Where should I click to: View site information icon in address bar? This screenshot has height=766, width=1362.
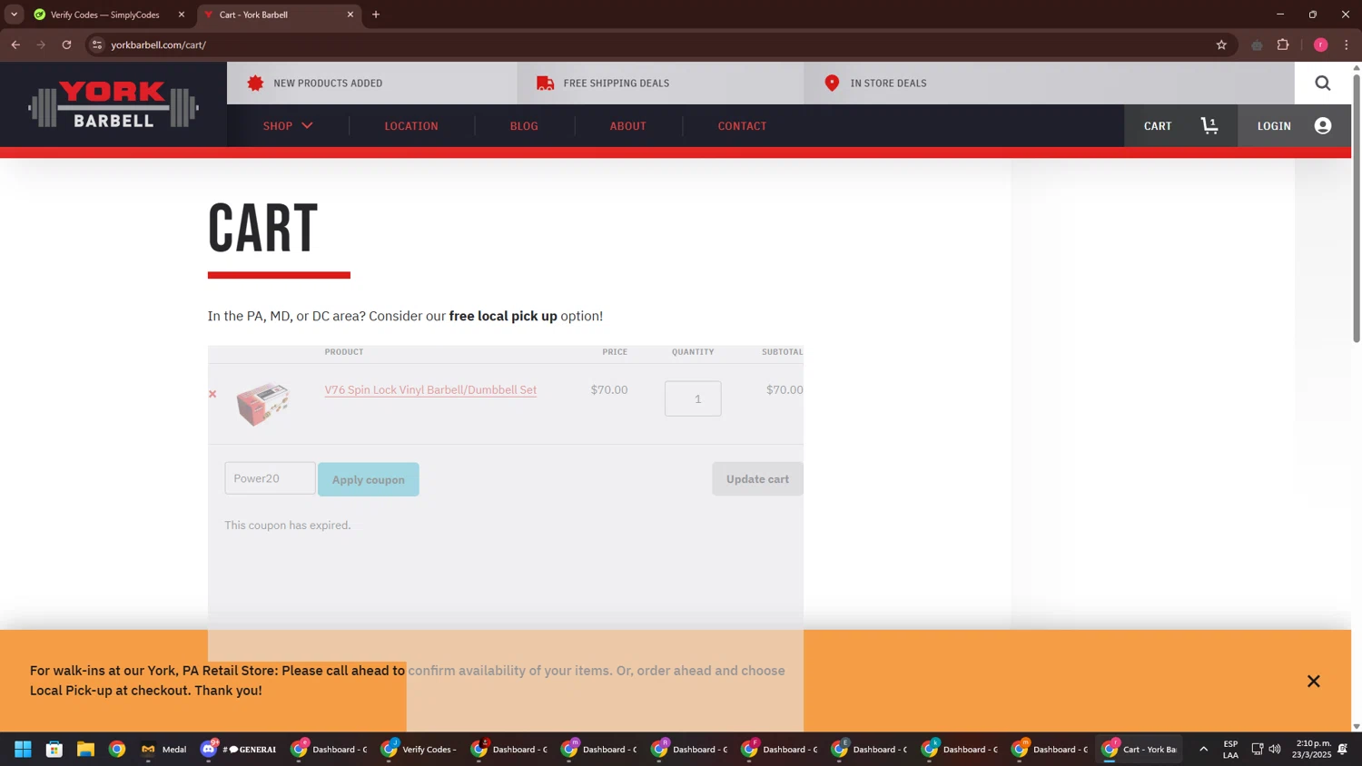click(97, 44)
